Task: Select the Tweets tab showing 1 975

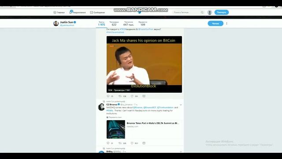Action: pos(101,23)
